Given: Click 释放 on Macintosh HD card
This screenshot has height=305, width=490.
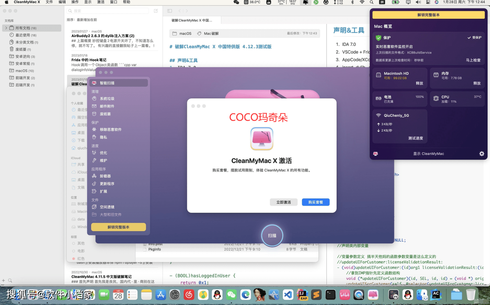Looking at the screenshot, I should click(x=419, y=83).
